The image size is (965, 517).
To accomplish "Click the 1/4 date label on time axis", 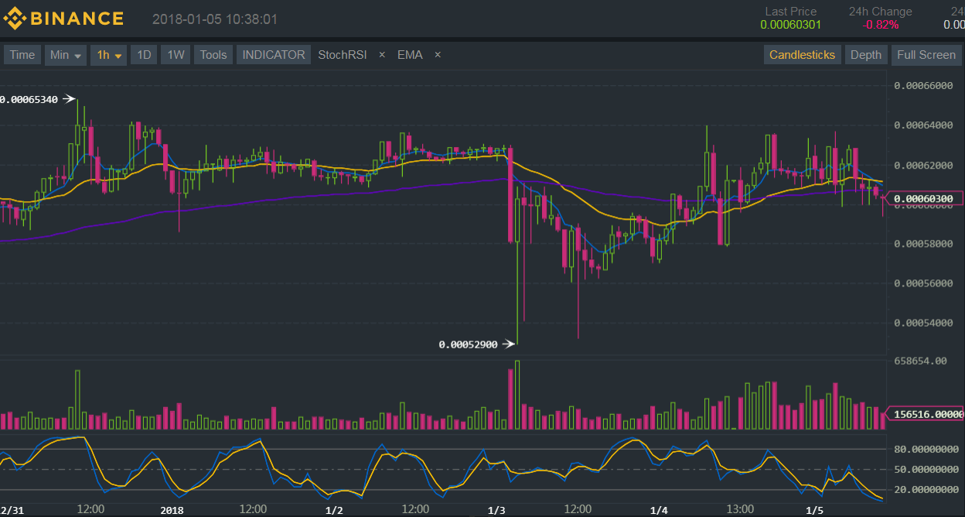I will pyautogui.click(x=659, y=510).
